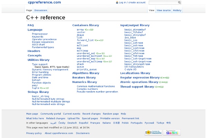Open the forward_list link

[x=85, y=40]
